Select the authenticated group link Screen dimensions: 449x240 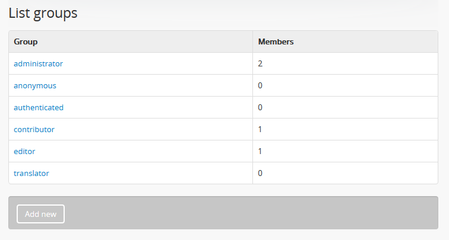[39, 107]
